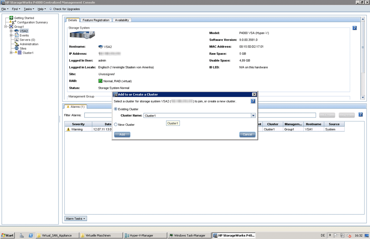Click the RAID normal status green icon
This screenshot has height=239, width=370.
pyautogui.click(x=100, y=81)
